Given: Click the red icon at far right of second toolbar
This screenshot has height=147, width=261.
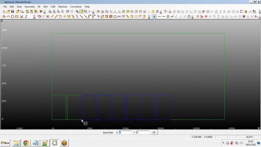Looking at the screenshot, I should (257, 16).
